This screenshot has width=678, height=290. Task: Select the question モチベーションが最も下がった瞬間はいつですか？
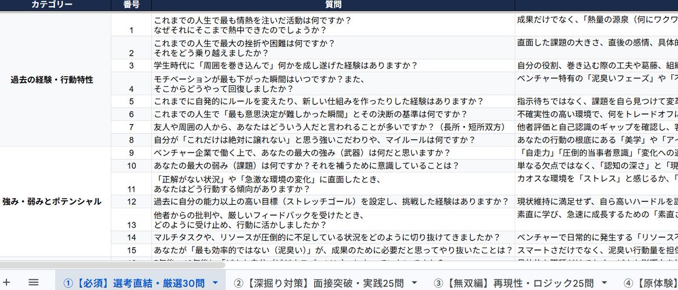tap(333, 84)
